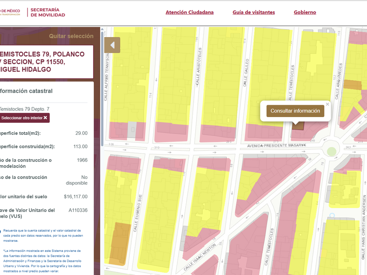Open the Gobierno menu item
This screenshot has height=275, width=367.
(305, 12)
